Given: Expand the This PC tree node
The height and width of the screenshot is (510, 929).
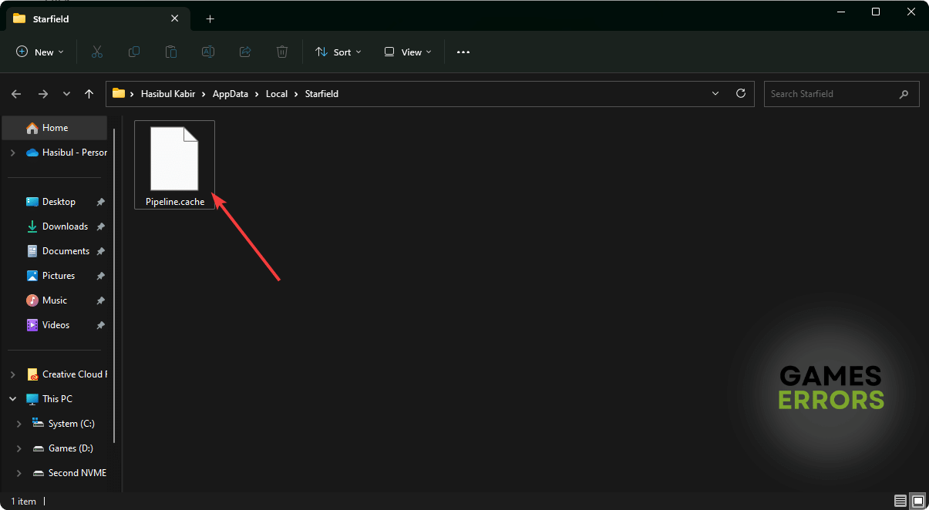Looking at the screenshot, I should [12, 399].
